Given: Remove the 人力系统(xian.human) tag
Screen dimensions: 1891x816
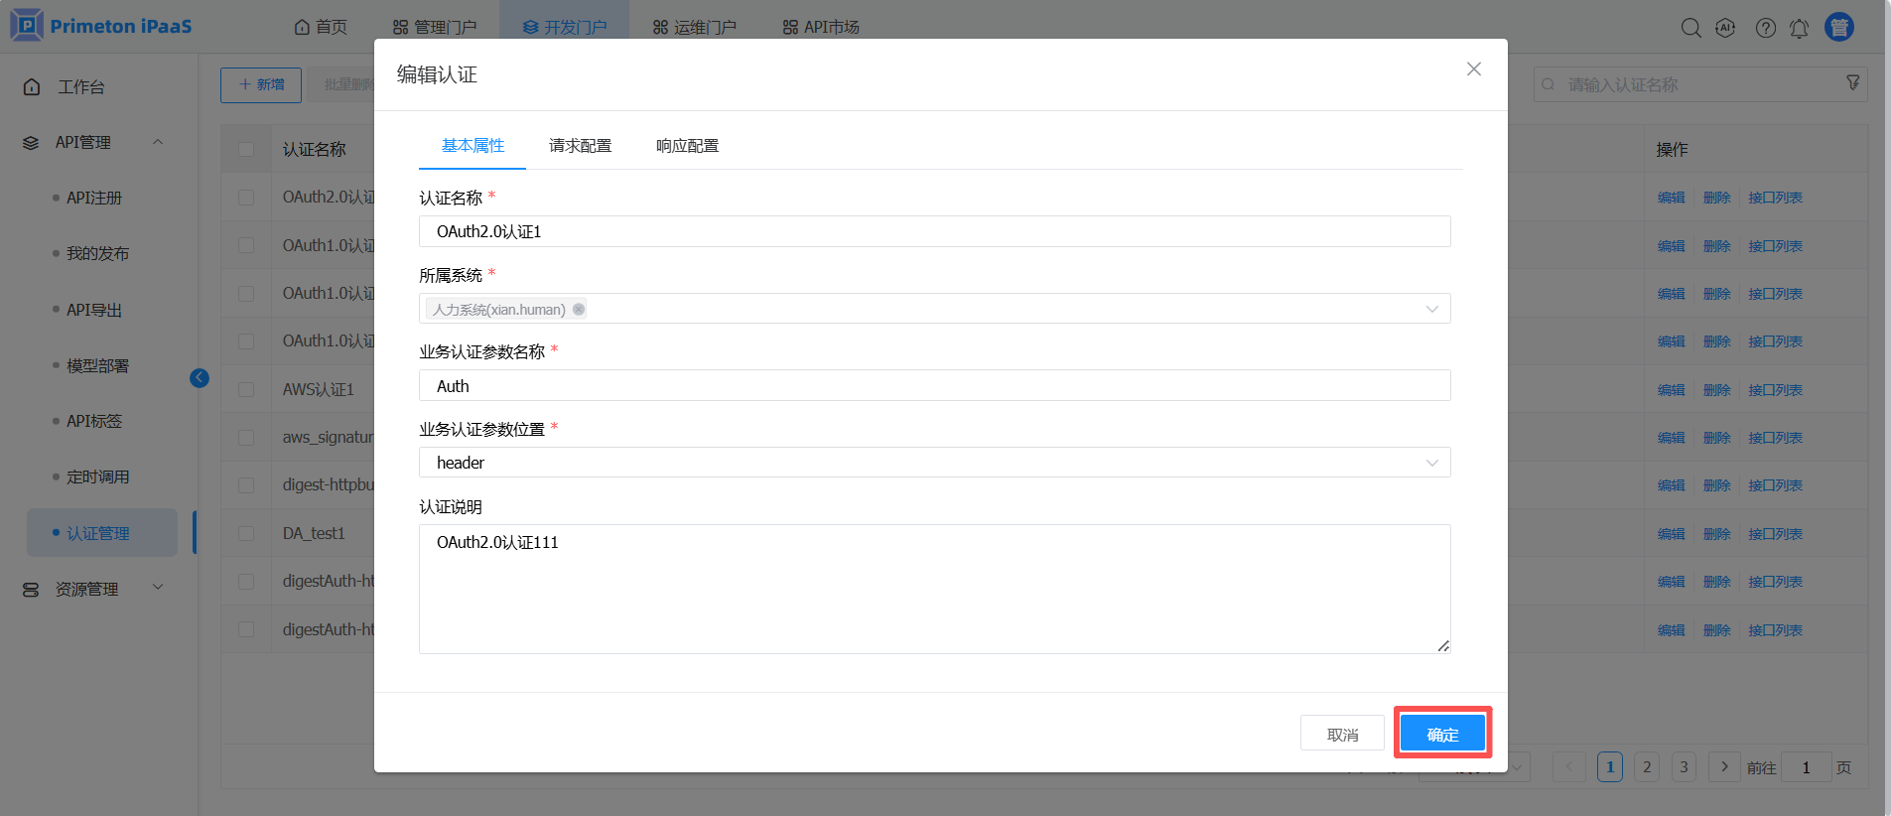Looking at the screenshot, I should 579,310.
